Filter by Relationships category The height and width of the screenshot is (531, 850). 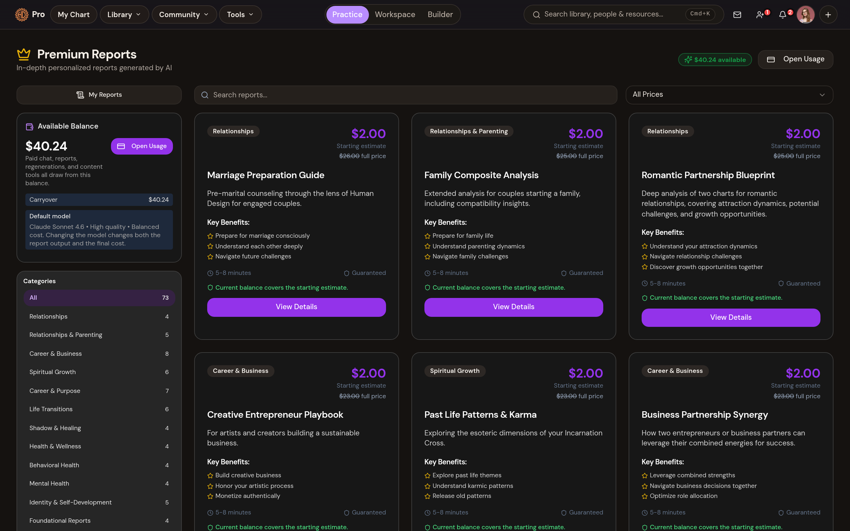99,317
